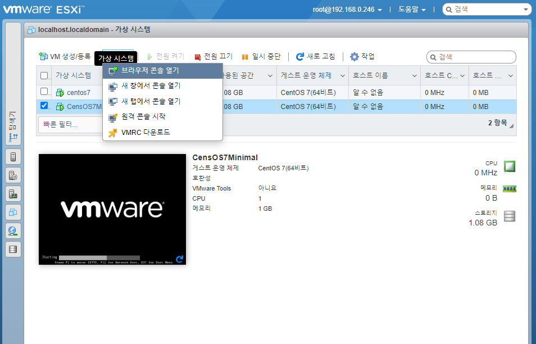Viewport: 536px width, 344px height.
Task: Open the centos7 virtual machine link
Action: coord(79,93)
